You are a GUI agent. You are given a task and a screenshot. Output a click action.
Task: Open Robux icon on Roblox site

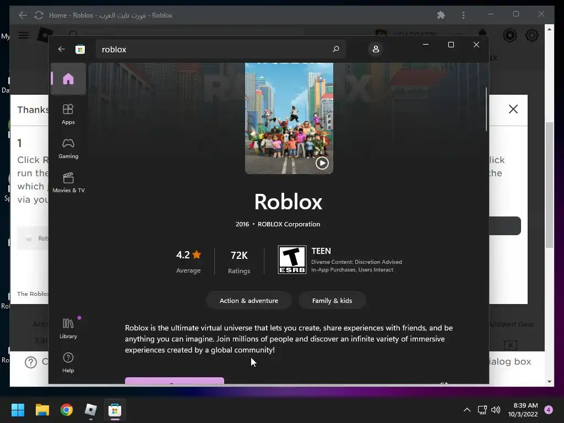[509, 35]
